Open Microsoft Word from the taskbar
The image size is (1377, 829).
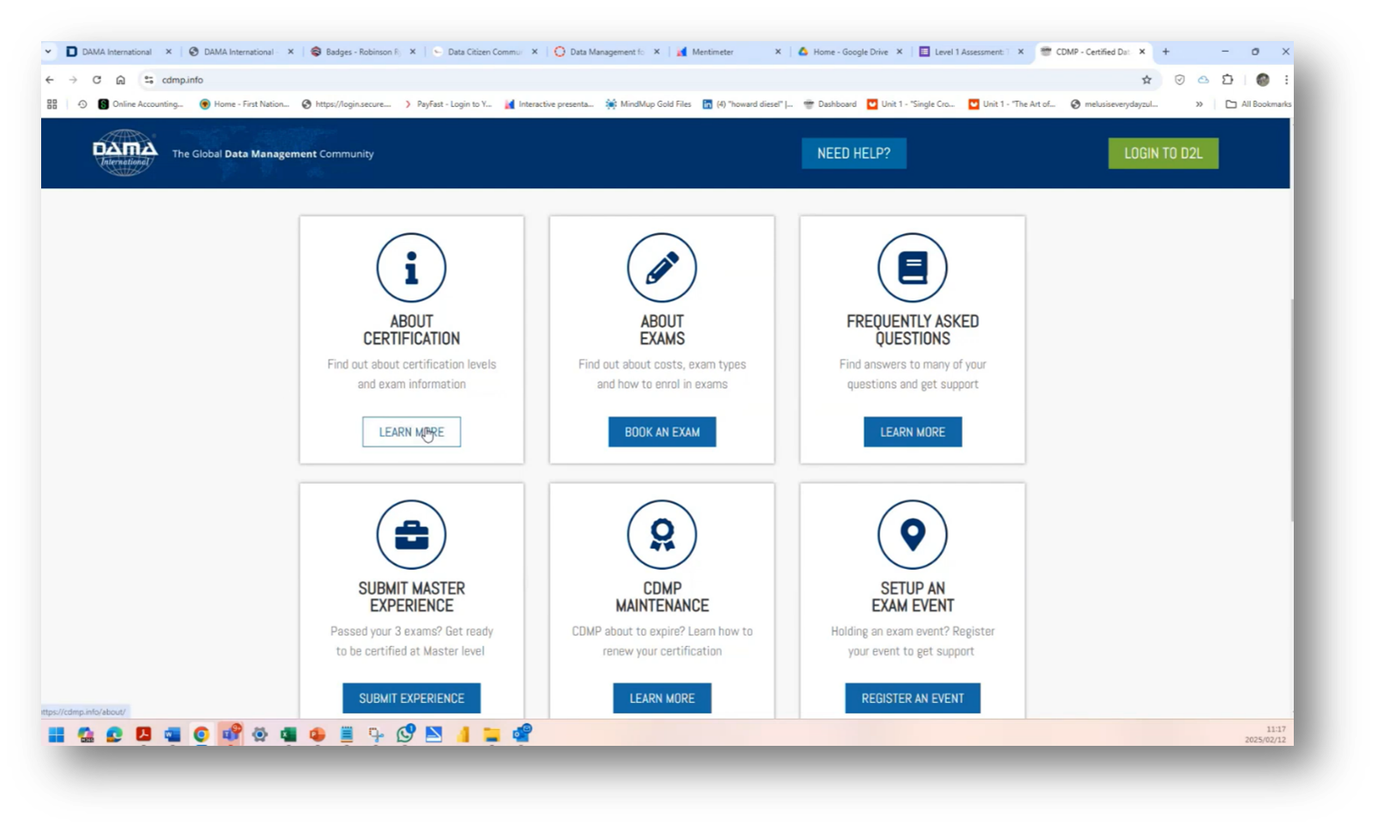[x=172, y=734]
